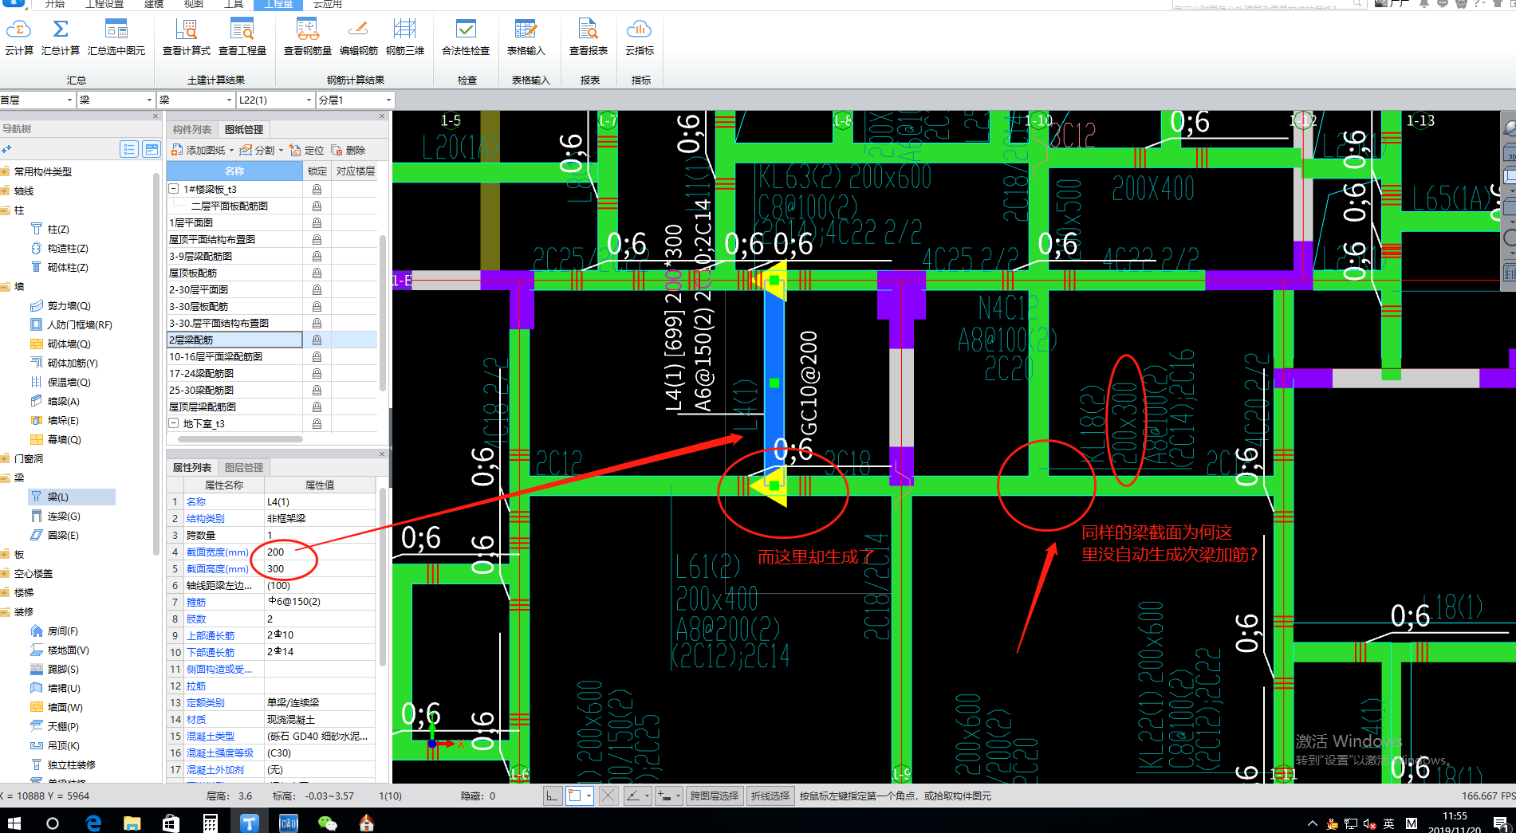Switch to 工程设置 ribbon tab

click(x=104, y=4)
